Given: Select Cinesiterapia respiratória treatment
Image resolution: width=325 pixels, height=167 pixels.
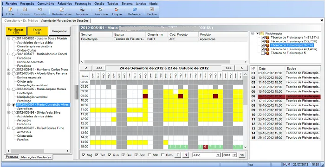Looking at the screenshot, I should click(35, 46).
